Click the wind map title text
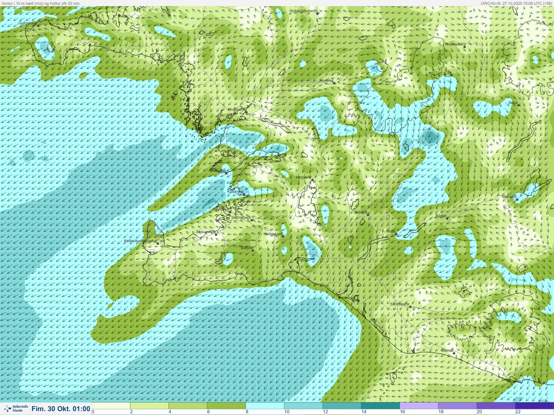 40,3
